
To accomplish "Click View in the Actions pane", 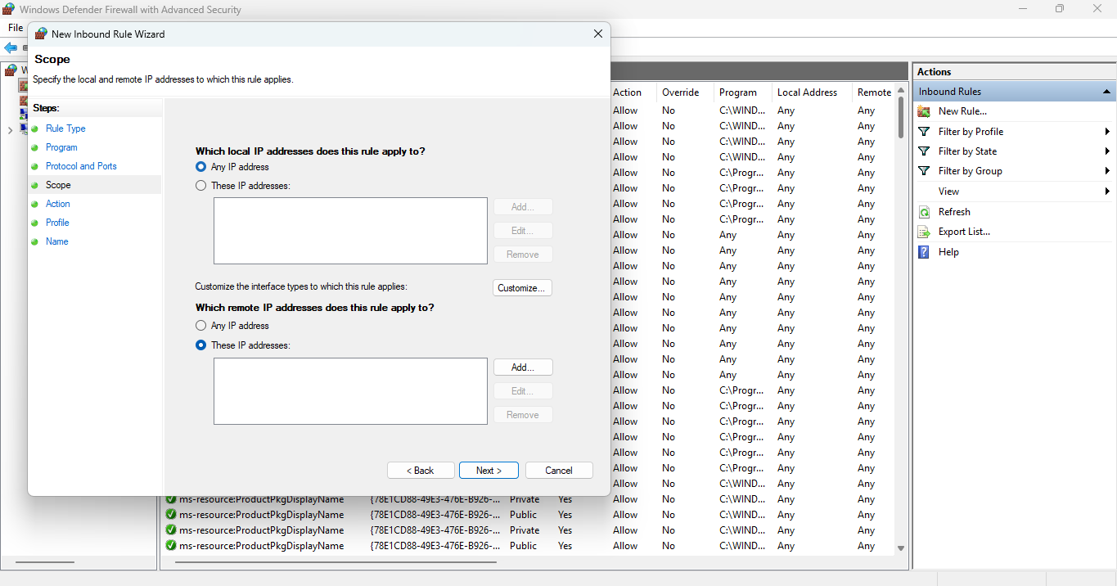I will [948, 192].
